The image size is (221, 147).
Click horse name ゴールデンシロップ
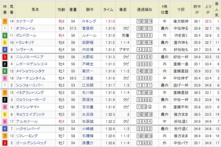click(31, 143)
